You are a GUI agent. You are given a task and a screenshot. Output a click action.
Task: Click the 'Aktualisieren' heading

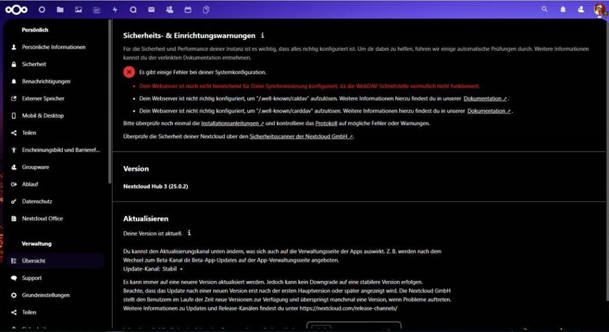tap(146, 219)
